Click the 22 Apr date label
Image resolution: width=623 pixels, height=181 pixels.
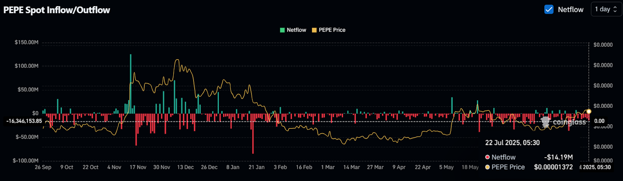(x=423, y=167)
